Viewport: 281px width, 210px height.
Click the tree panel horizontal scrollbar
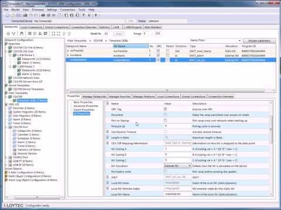click(x=37, y=197)
